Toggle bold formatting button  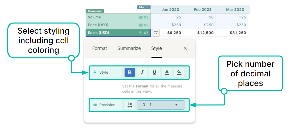(130, 73)
